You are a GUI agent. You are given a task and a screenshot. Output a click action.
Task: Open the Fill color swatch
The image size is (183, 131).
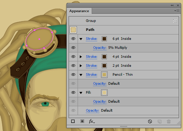(104, 93)
